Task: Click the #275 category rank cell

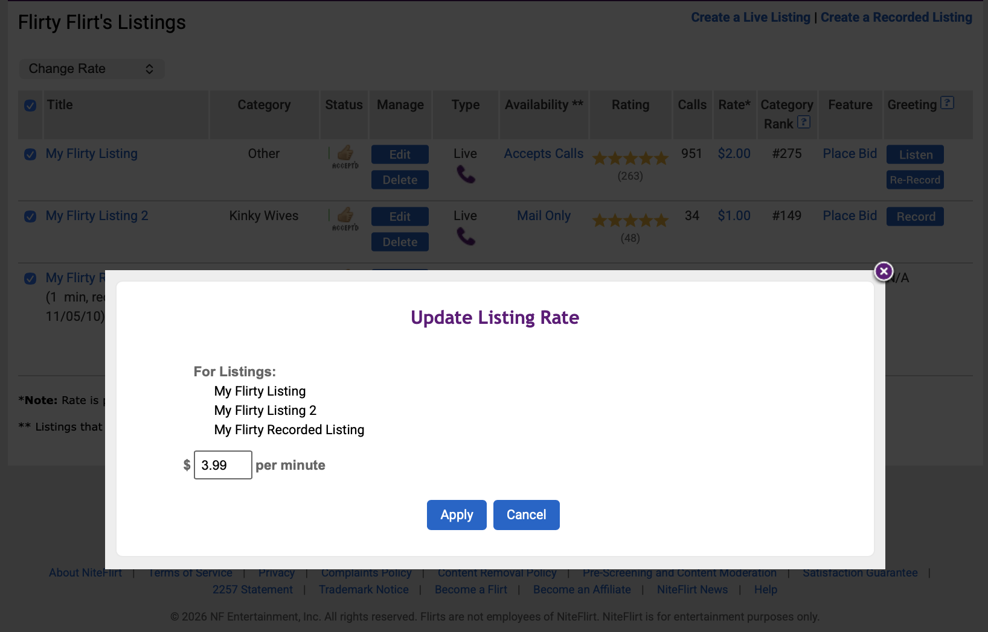Action: click(x=787, y=154)
